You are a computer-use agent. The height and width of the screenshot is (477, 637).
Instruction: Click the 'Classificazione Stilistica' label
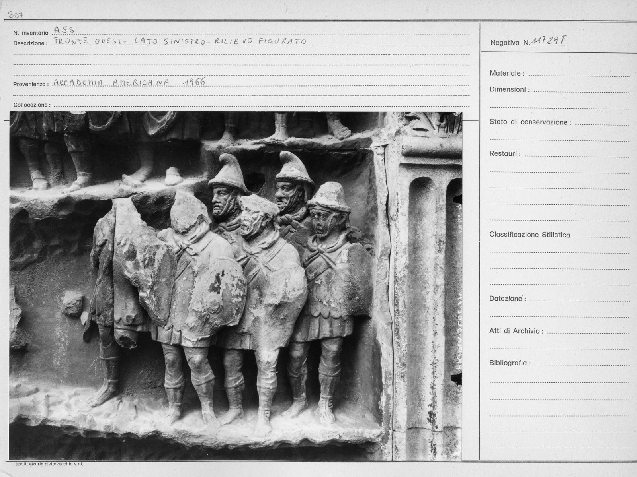pyautogui.click(x=530, y=235)
